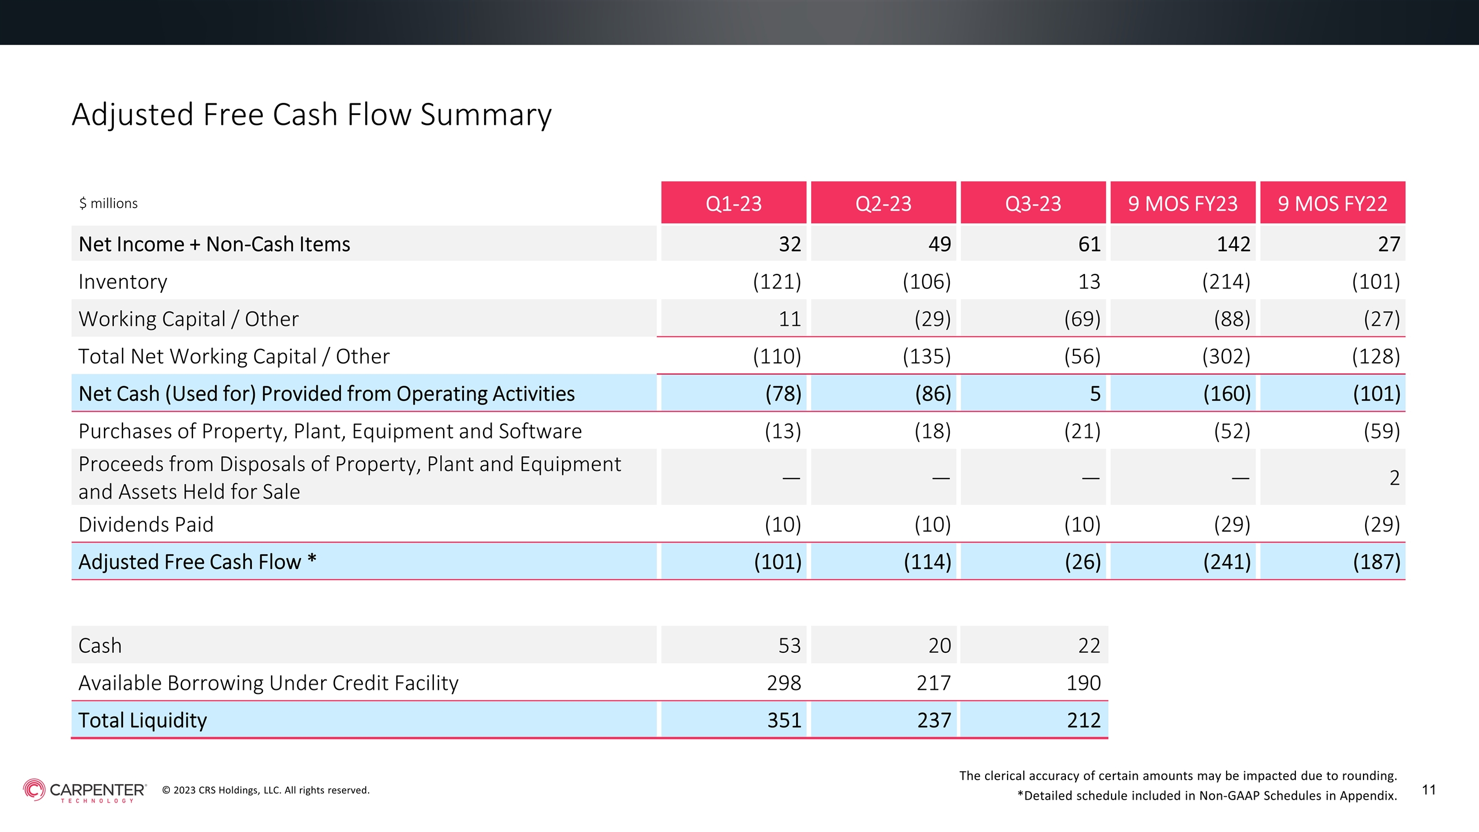1479x832 pixels.
Task: Click 'Purchases of Property, Plant, Equipment and Software'
Action: [330, 432]
